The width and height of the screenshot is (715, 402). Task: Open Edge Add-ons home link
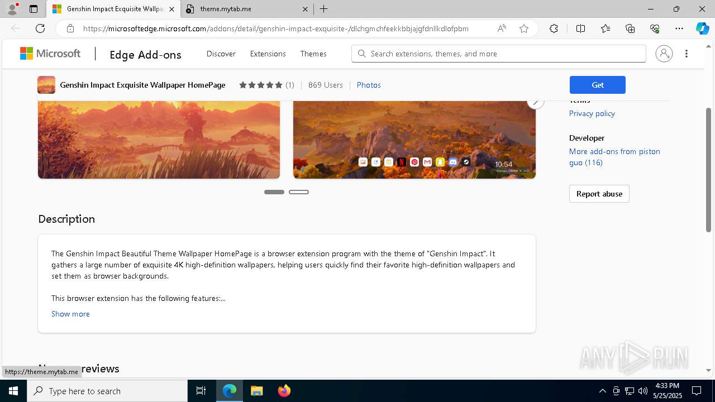coord(145,54)
